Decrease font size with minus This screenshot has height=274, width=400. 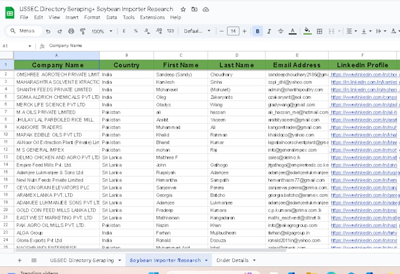click(x=221, y=31)
